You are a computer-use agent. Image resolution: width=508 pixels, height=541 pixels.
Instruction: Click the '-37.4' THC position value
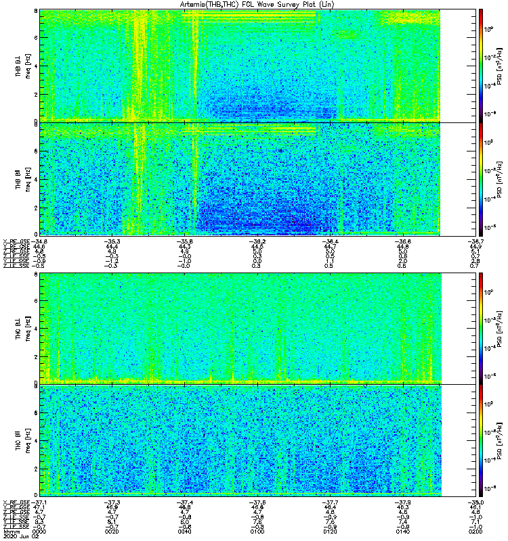tap(184, 502)
